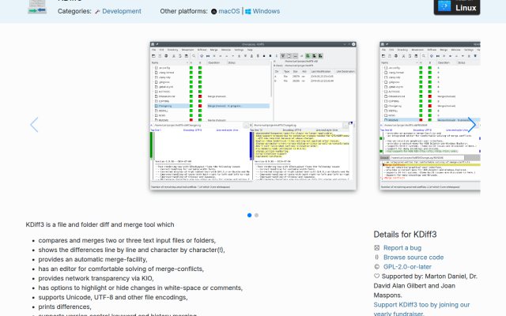Click the Linux install button

pos(457,6)
